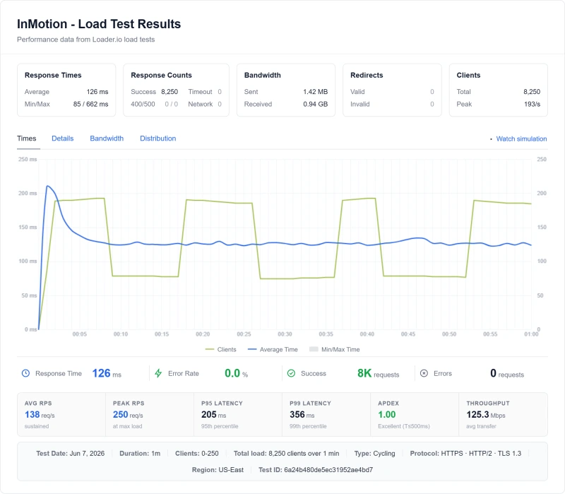Click the Clients card heading
Viewport: 565px width, 494px height.
point(468,76)
